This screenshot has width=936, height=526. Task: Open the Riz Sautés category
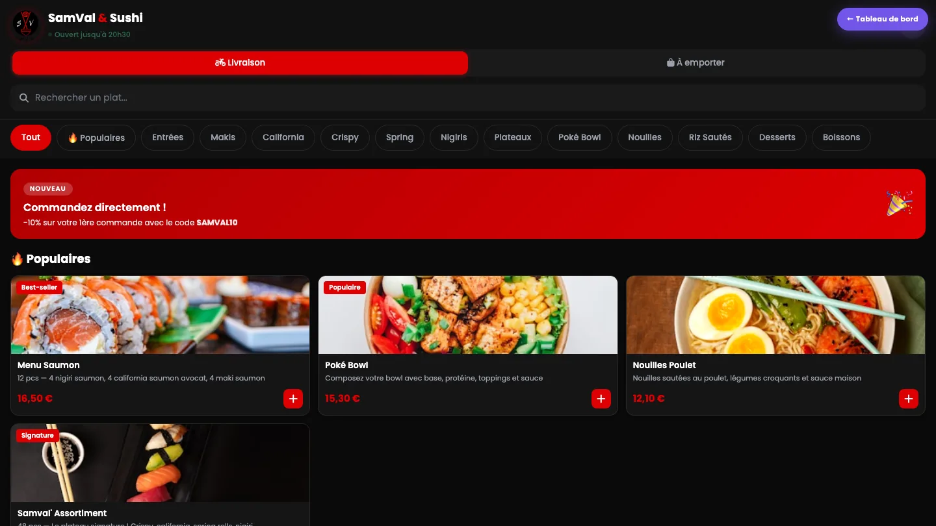click(x=710, y=138)
